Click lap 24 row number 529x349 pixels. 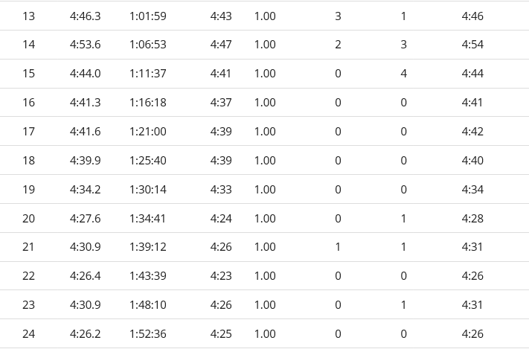(x=29, y=334)
